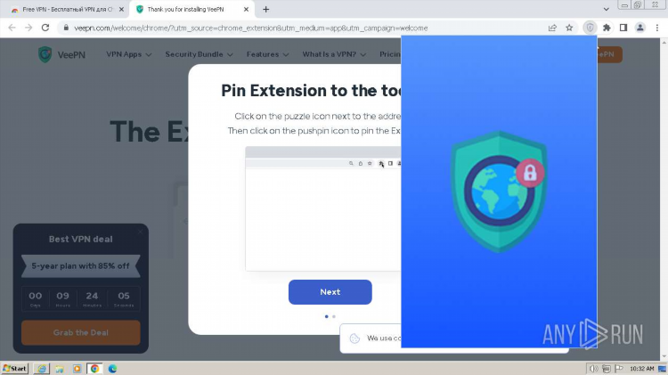Click the show desktop button

[x=663, y=369]
